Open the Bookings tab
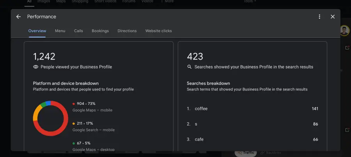The image size is (351, 157). tap(100, 31)
